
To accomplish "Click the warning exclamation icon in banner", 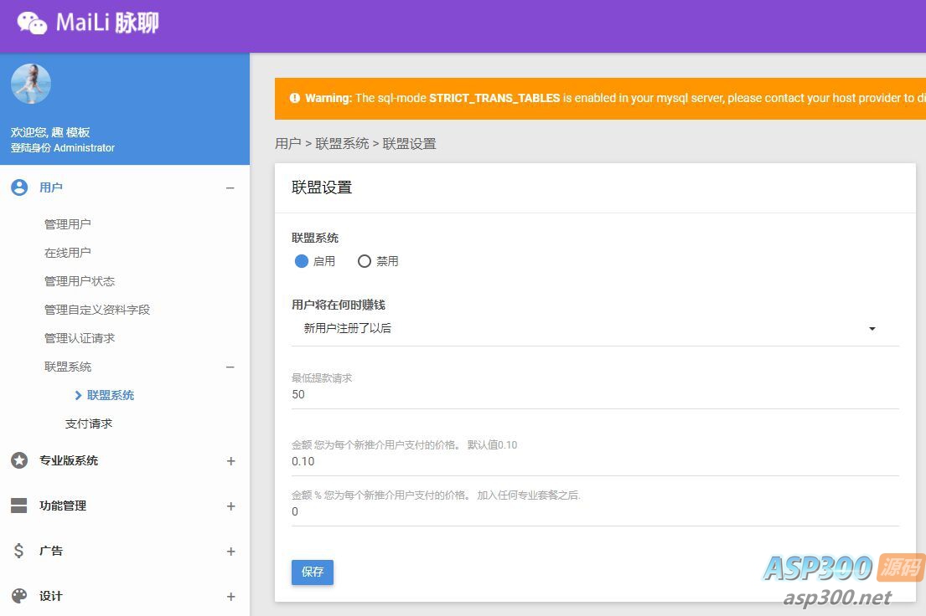I will (x=294, y=98).
